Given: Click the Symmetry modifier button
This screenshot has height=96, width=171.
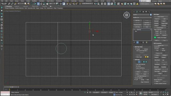Looking at the screenshot, I should click(x=147, y=23).
